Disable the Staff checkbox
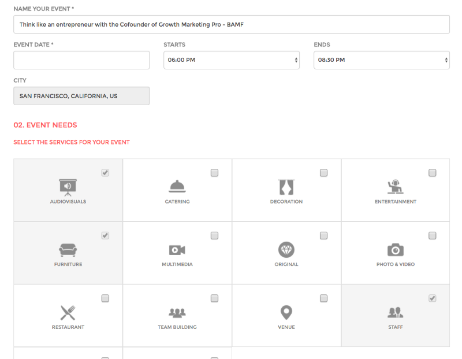Screen dimensions: 462x359 click(432, 298)
